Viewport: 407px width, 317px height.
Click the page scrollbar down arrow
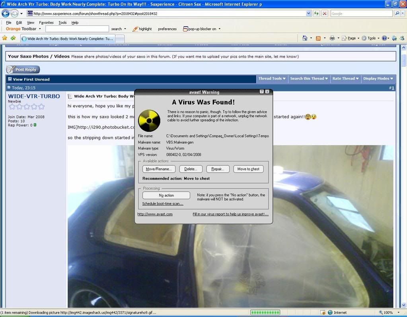coord(404,305)
